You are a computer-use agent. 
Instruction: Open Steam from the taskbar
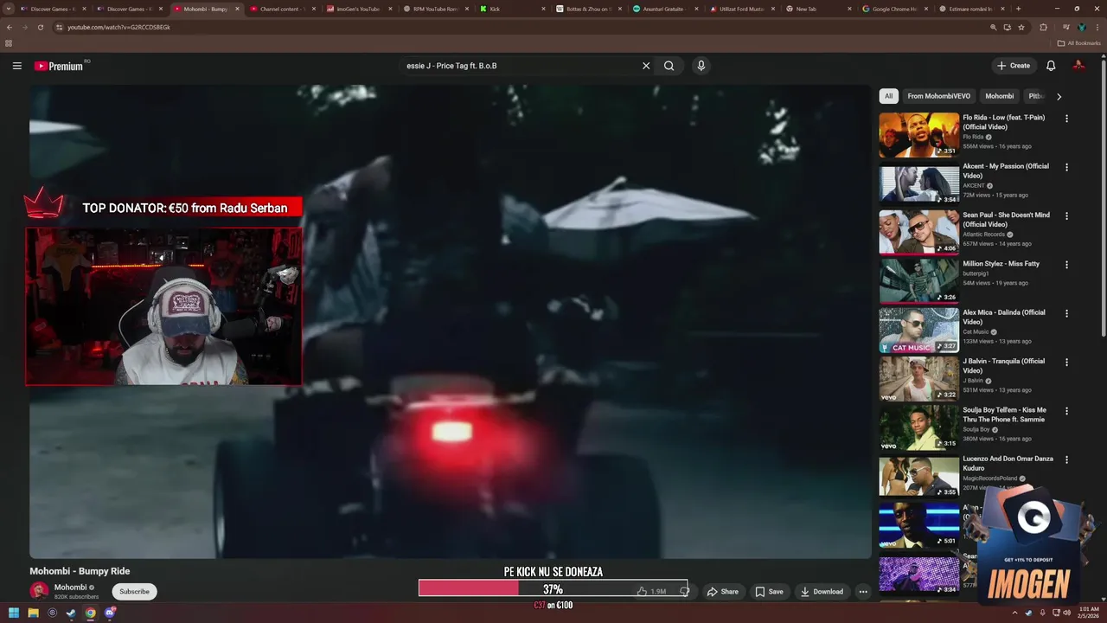click(71, 613)
